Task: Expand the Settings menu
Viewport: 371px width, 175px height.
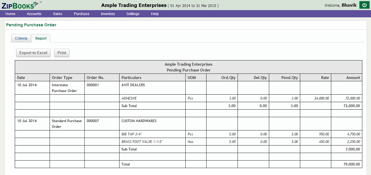Action: click(x=133, y=14)
